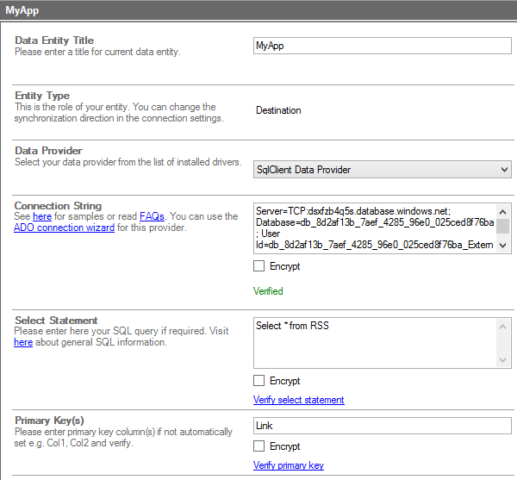Open the Data Provider dropdown
517x480 pixels.
pyautogui.click(x=382, y=170)
